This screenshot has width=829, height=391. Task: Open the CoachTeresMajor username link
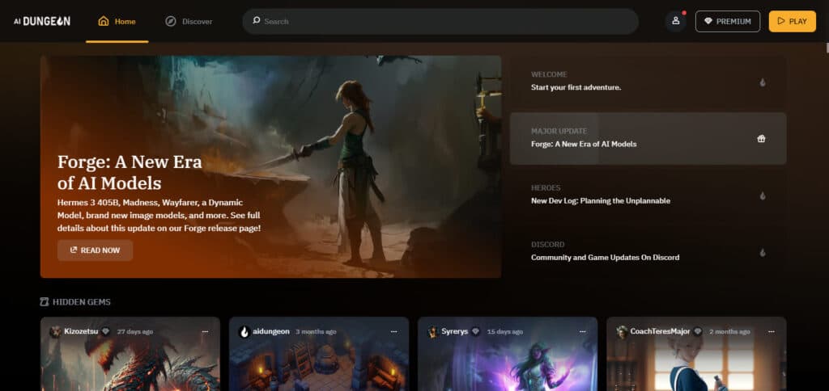point(660,331)
